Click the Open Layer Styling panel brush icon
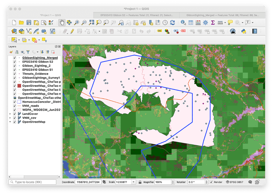Screen dimensions: 273x195 click(11, 52)
